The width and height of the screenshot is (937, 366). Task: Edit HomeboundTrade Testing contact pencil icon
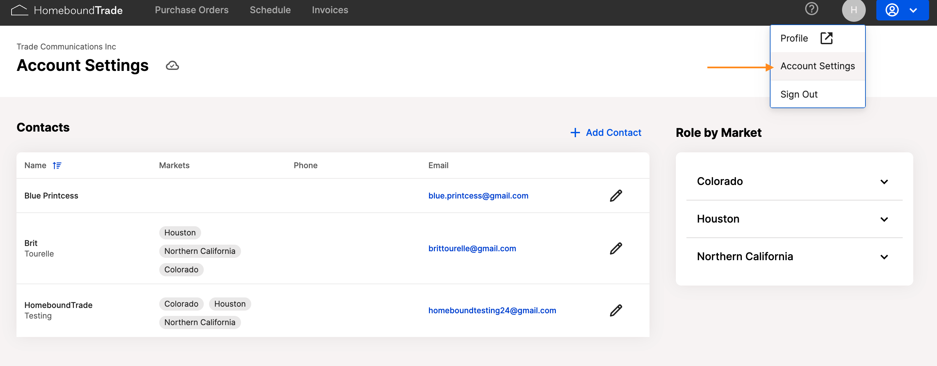616,310
